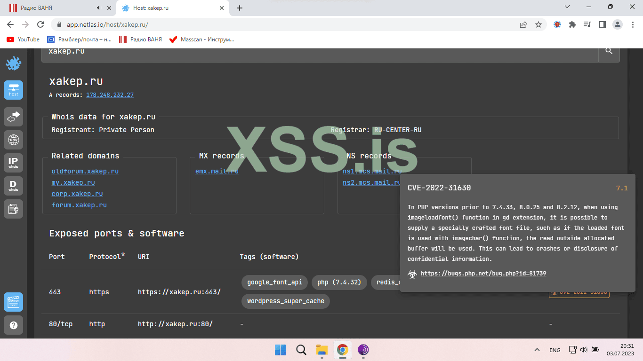Open the A record IP 178.248.232.27
The image size is (643, 361).
coord(110,95)
